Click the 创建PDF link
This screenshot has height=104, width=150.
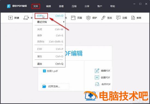(106, 77)
